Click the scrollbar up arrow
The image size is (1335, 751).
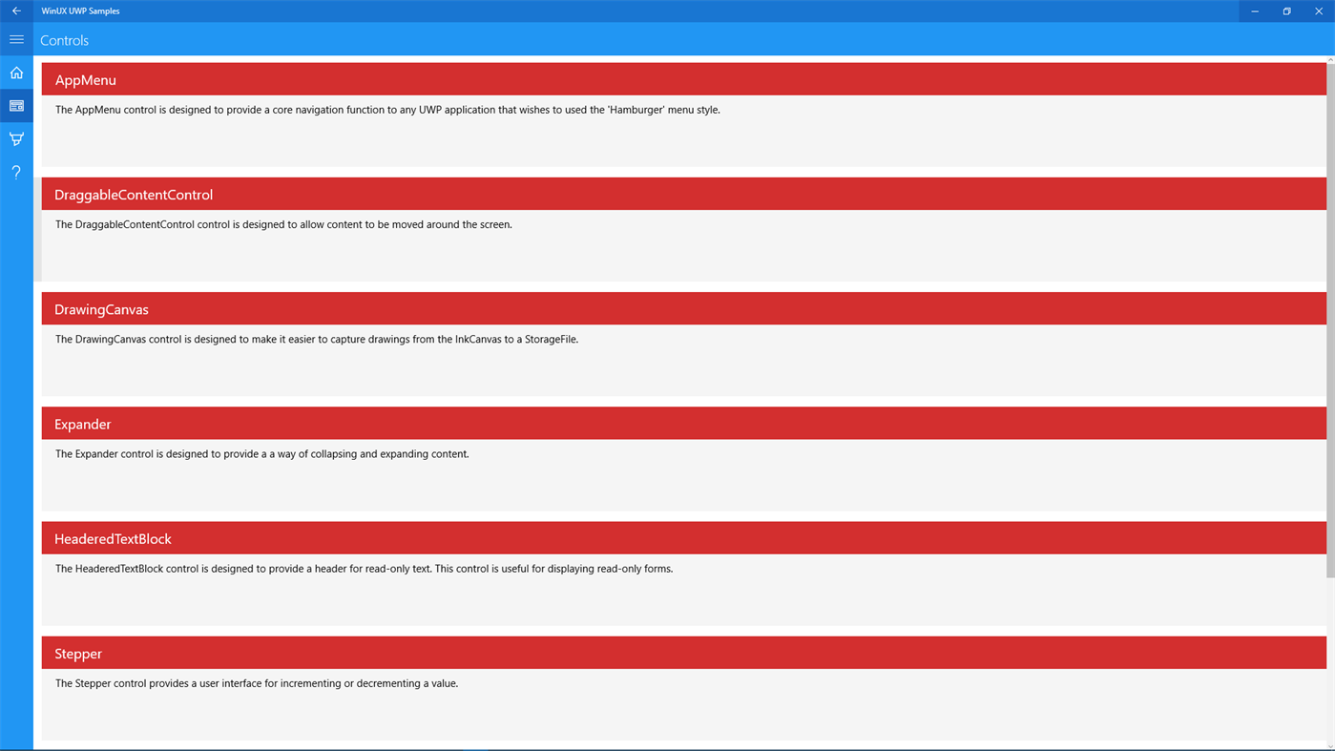pyautogui.click(x=1328, y=57)
